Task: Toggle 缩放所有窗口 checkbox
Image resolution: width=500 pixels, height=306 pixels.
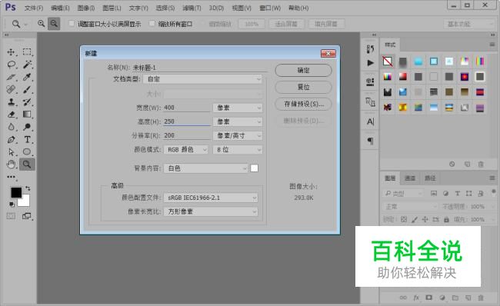Action: pos(152,24)
